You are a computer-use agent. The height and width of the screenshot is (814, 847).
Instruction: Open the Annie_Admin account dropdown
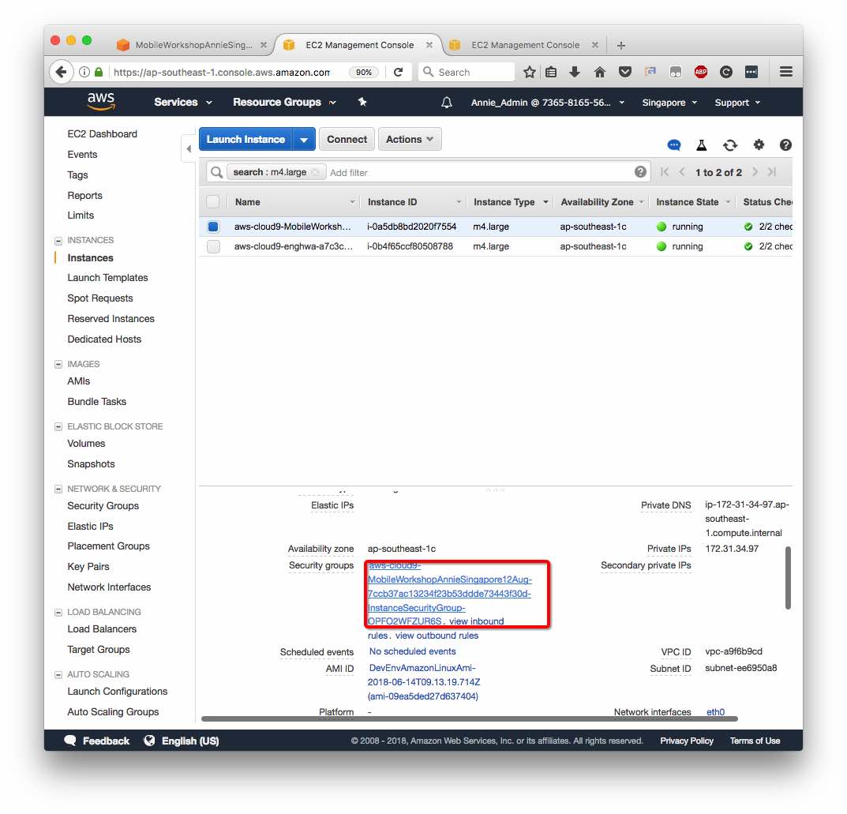pyautogui.click(x=548, y=103)
